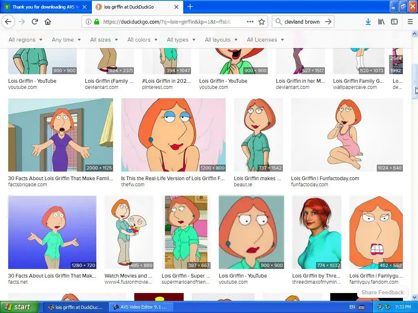
Task: Expand the All layouts filter
Action: (221, 40)
